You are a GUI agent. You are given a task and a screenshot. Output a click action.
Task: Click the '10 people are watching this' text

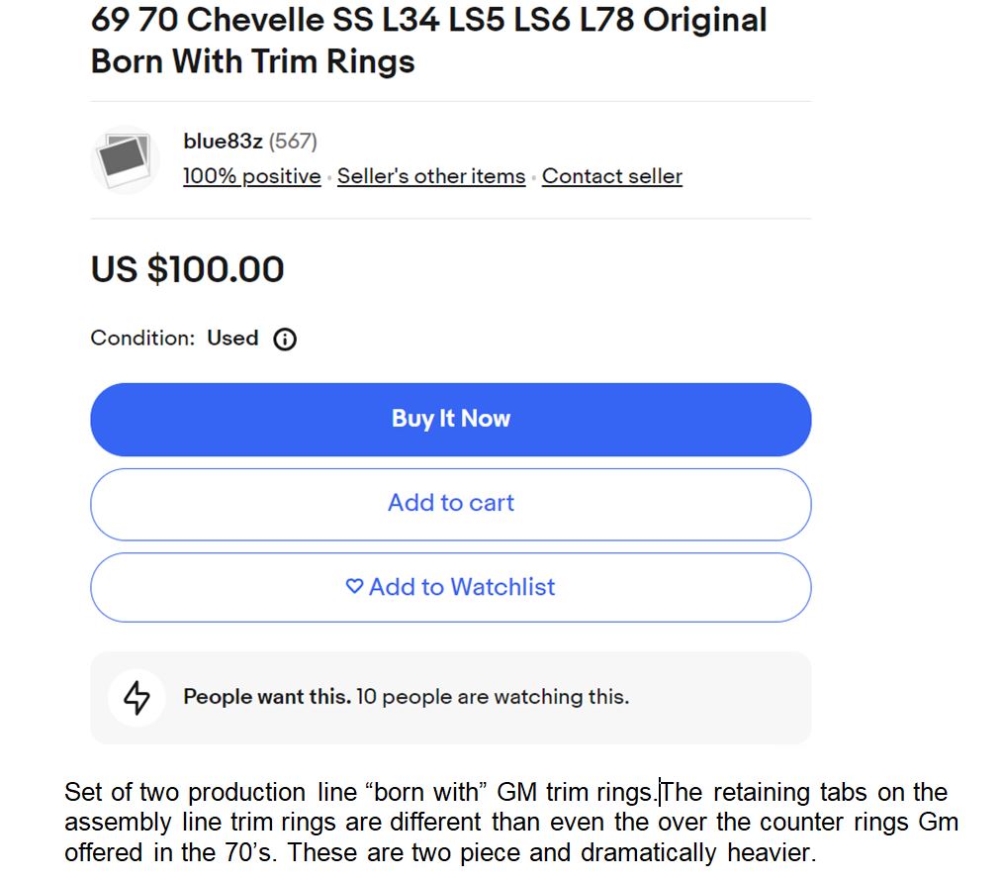(x=492, y=697)
